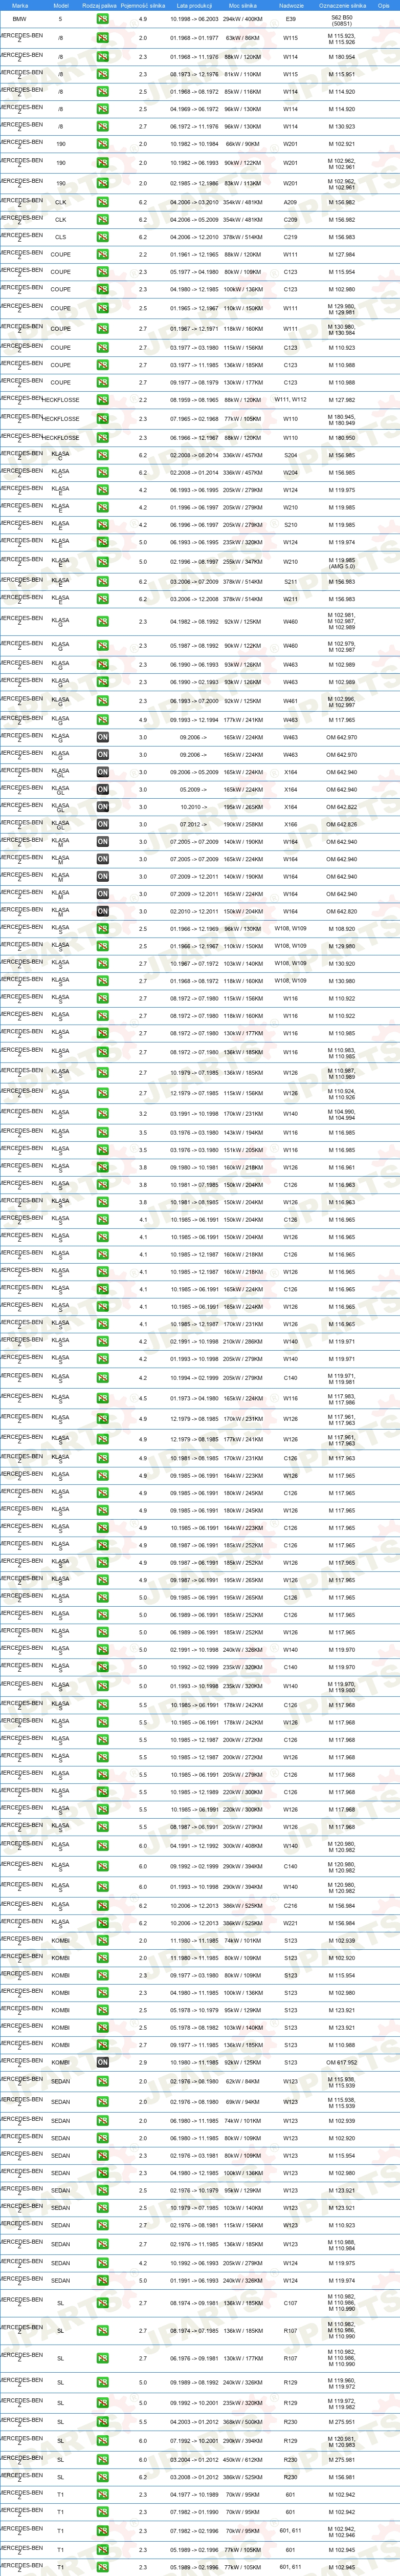400x2576 pixels.
Task: Click the engine code S62 B50 (508S1)
Action: (342, 19)
